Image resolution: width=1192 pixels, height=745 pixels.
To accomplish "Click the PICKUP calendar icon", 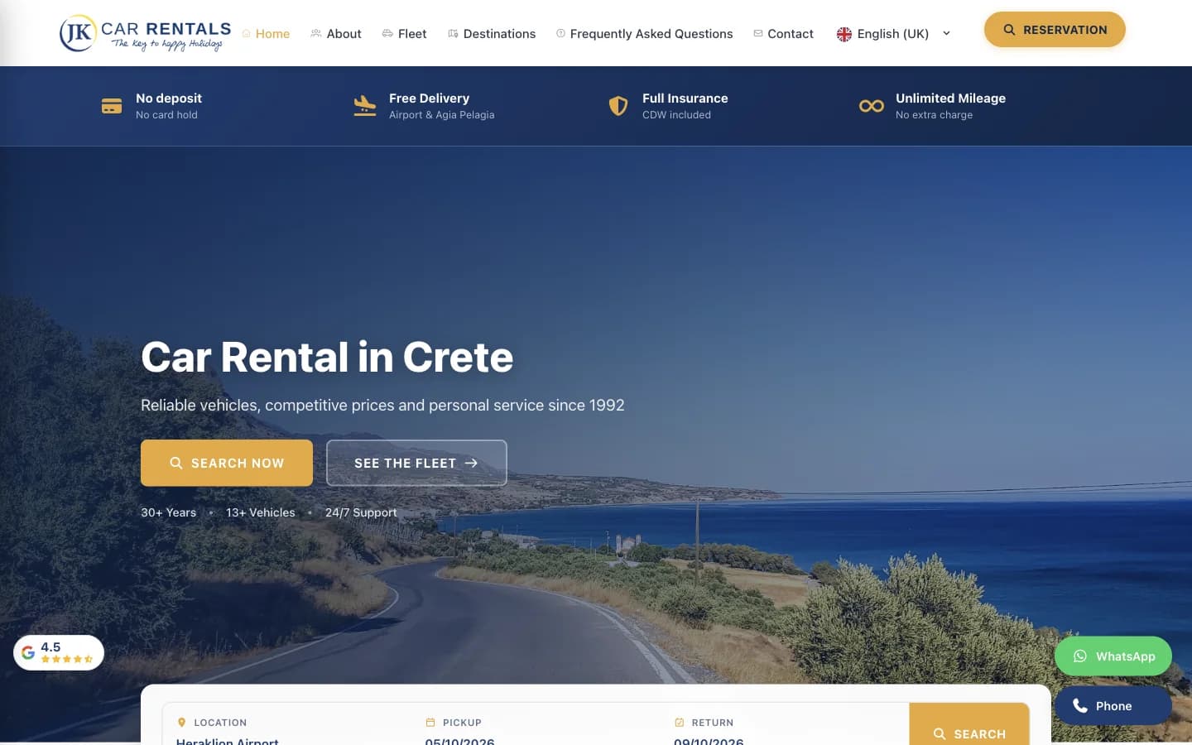I will [x=430, y=723].
